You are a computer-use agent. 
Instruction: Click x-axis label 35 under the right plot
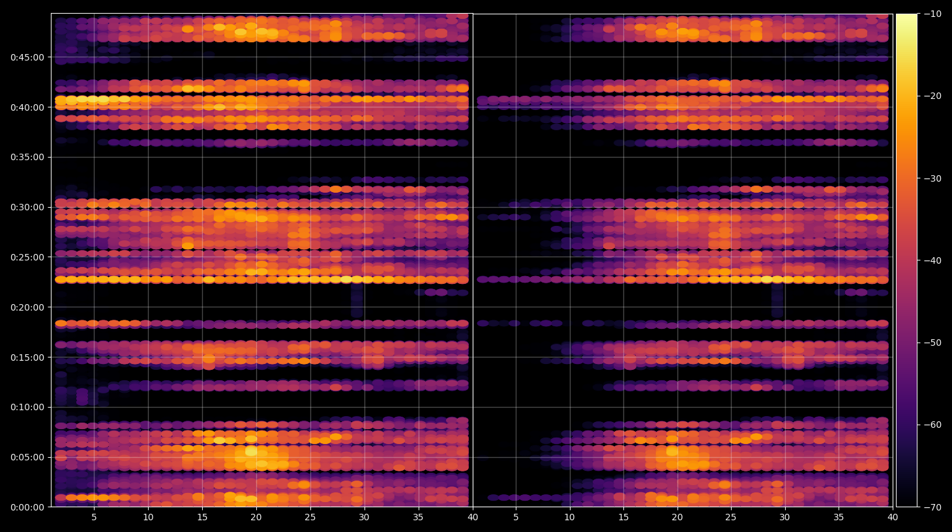pos(839,518)
